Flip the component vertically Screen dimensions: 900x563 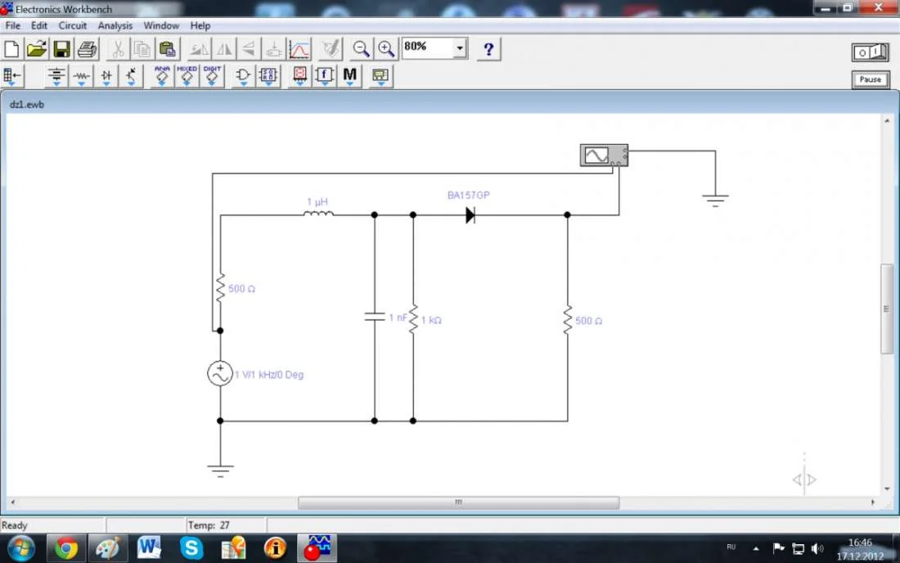point(249,49)
